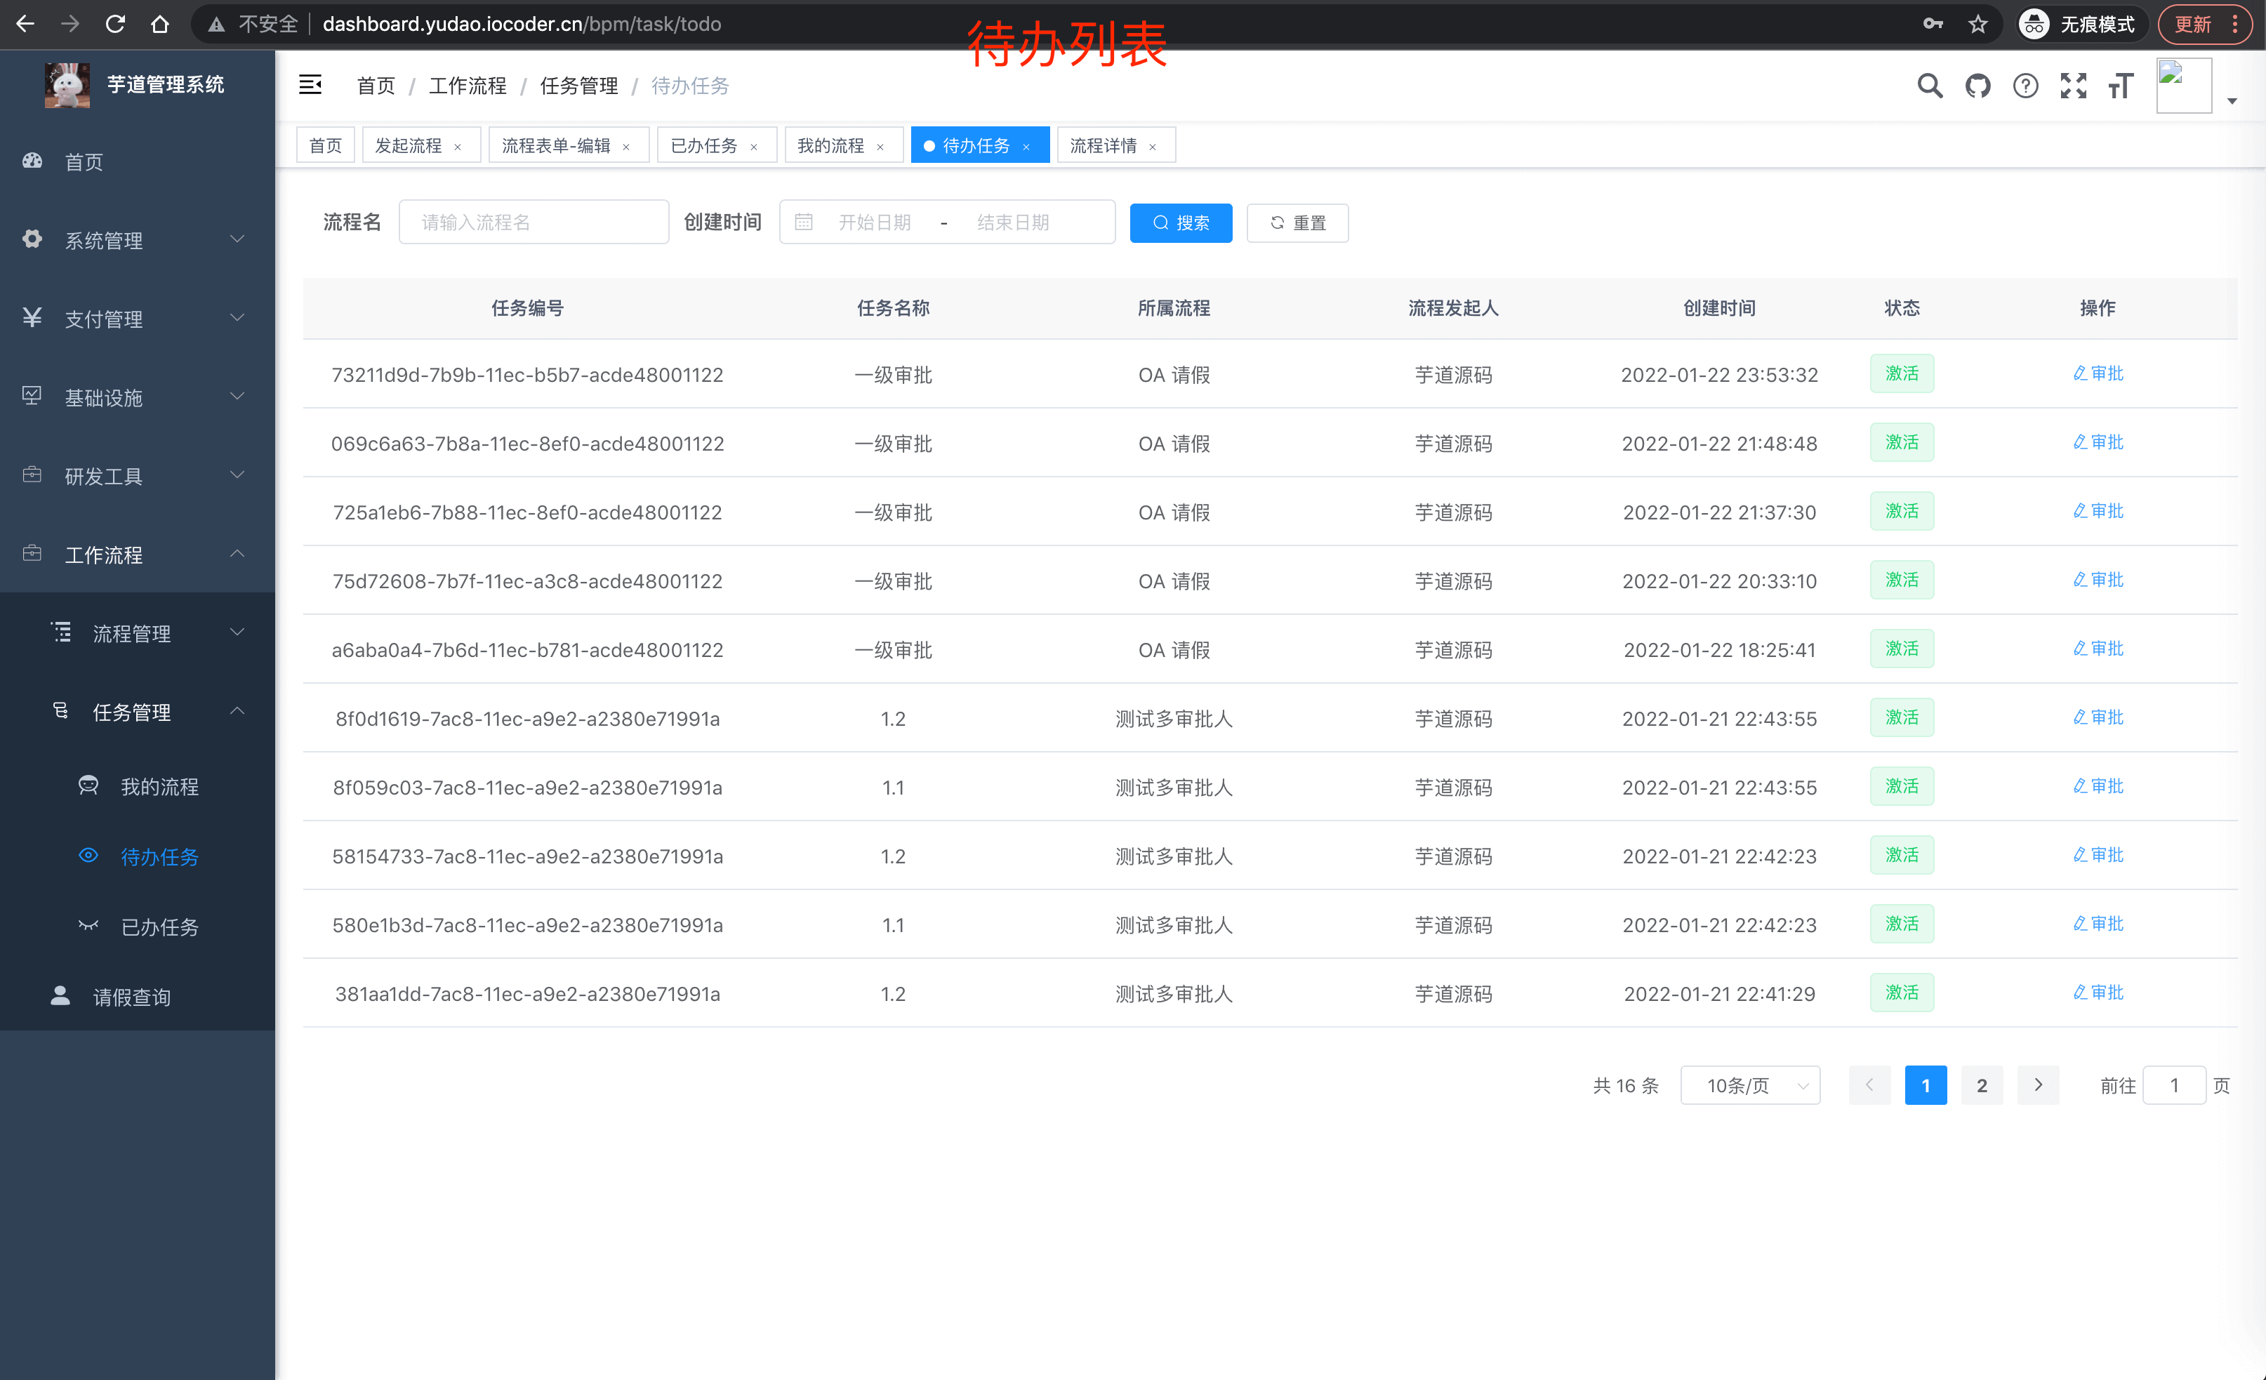Open the GitHub icon in the header
Image resolution: width=2266 pixels, height=1380 pixels.
click(x=1977, y=86)
